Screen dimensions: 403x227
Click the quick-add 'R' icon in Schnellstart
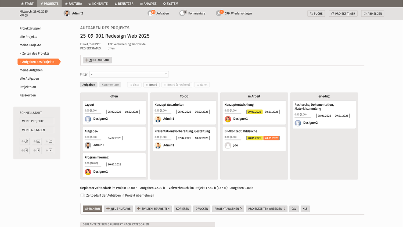(x=37, y=150)
